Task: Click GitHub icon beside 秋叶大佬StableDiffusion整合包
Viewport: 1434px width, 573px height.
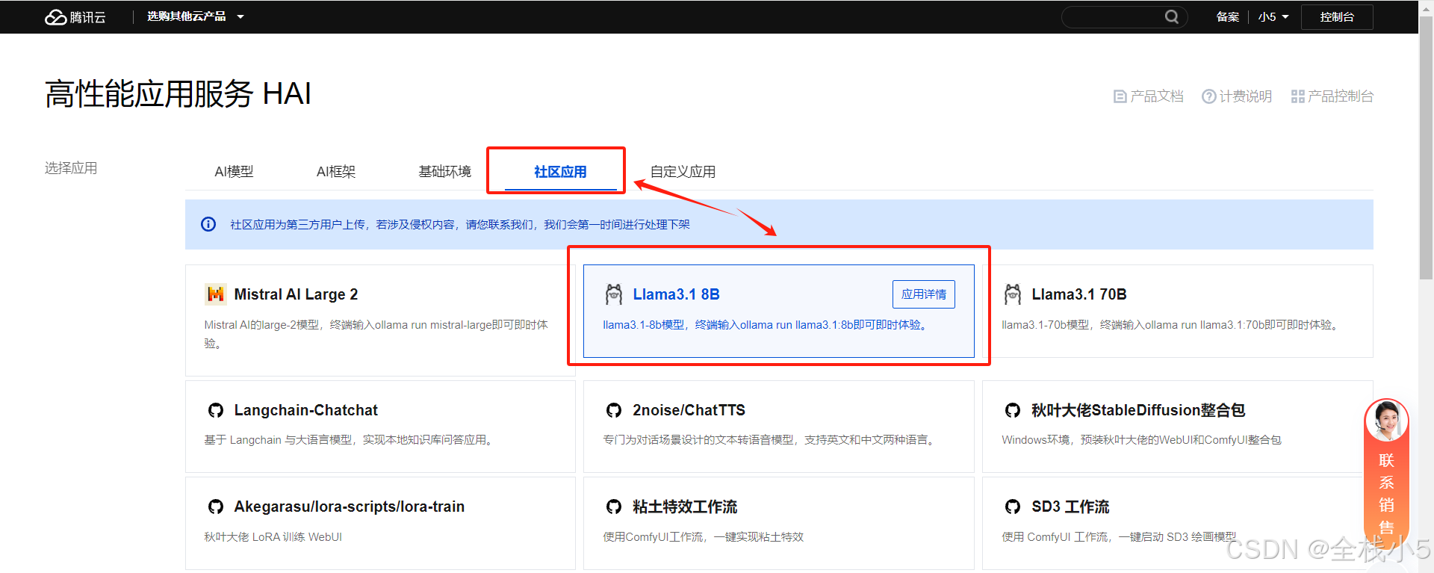Action: click(1013, 410)
